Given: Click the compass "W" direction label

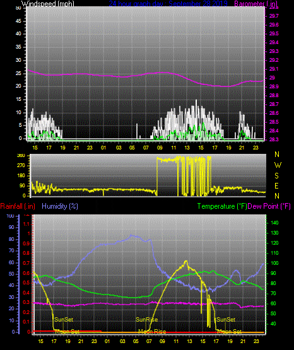Looking at the screenshot, I should [278, 165].
